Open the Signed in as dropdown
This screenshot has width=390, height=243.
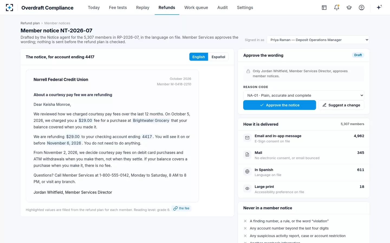(318, 40)
